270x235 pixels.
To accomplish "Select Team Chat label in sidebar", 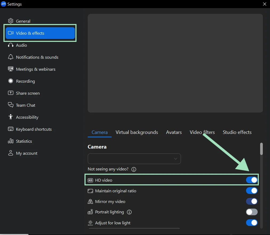I will (26, 105).
